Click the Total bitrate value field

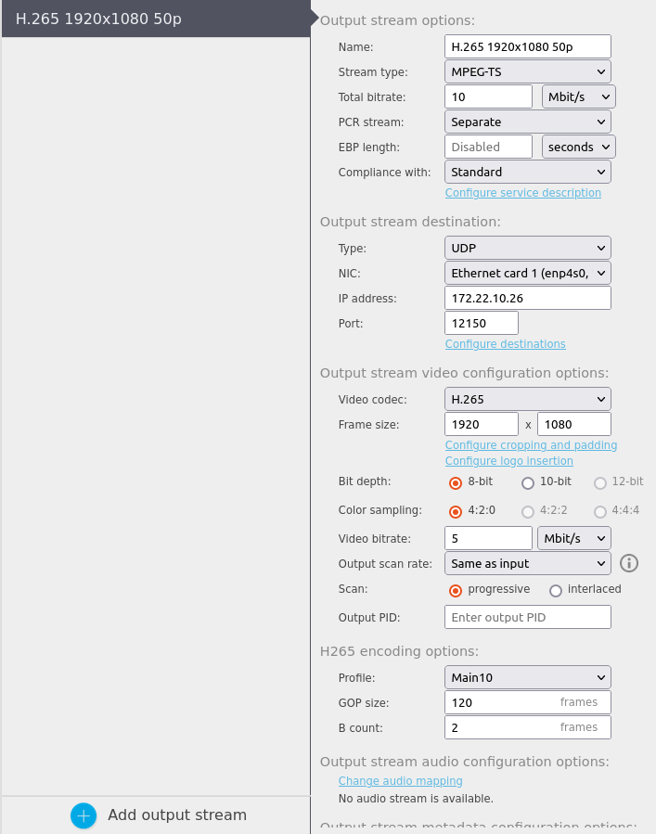488,96
